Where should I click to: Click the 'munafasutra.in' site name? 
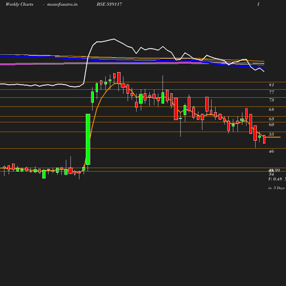62,4
